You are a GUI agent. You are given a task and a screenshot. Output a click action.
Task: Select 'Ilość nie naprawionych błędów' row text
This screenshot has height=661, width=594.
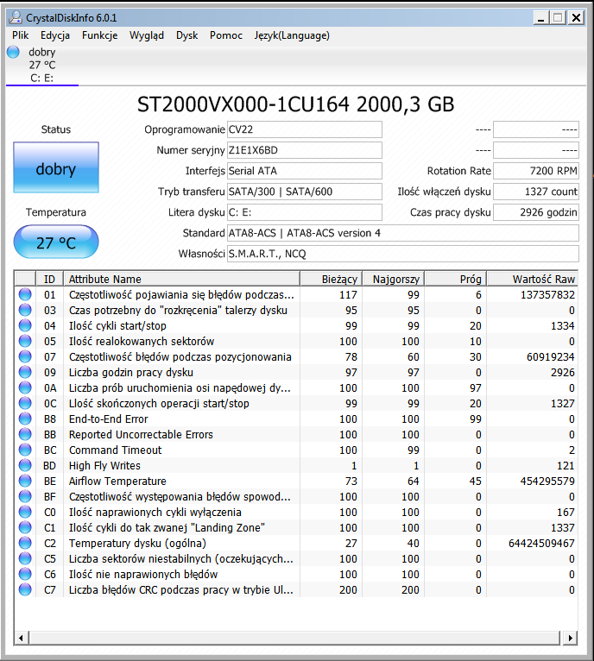pos(143,574)
